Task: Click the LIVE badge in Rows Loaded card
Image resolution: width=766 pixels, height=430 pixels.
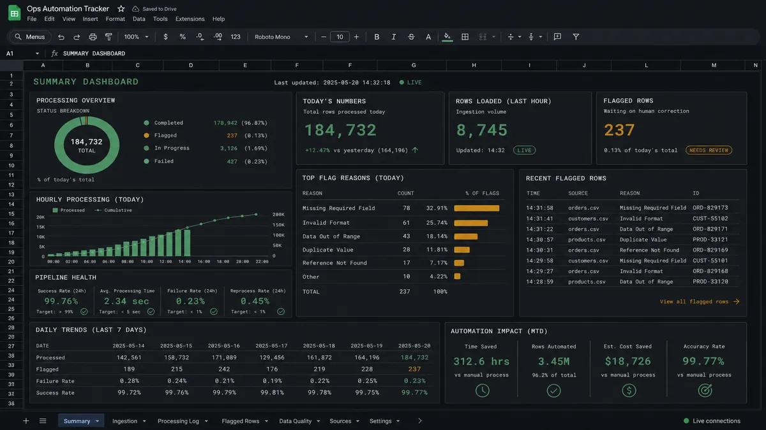Action: (524, 150)
